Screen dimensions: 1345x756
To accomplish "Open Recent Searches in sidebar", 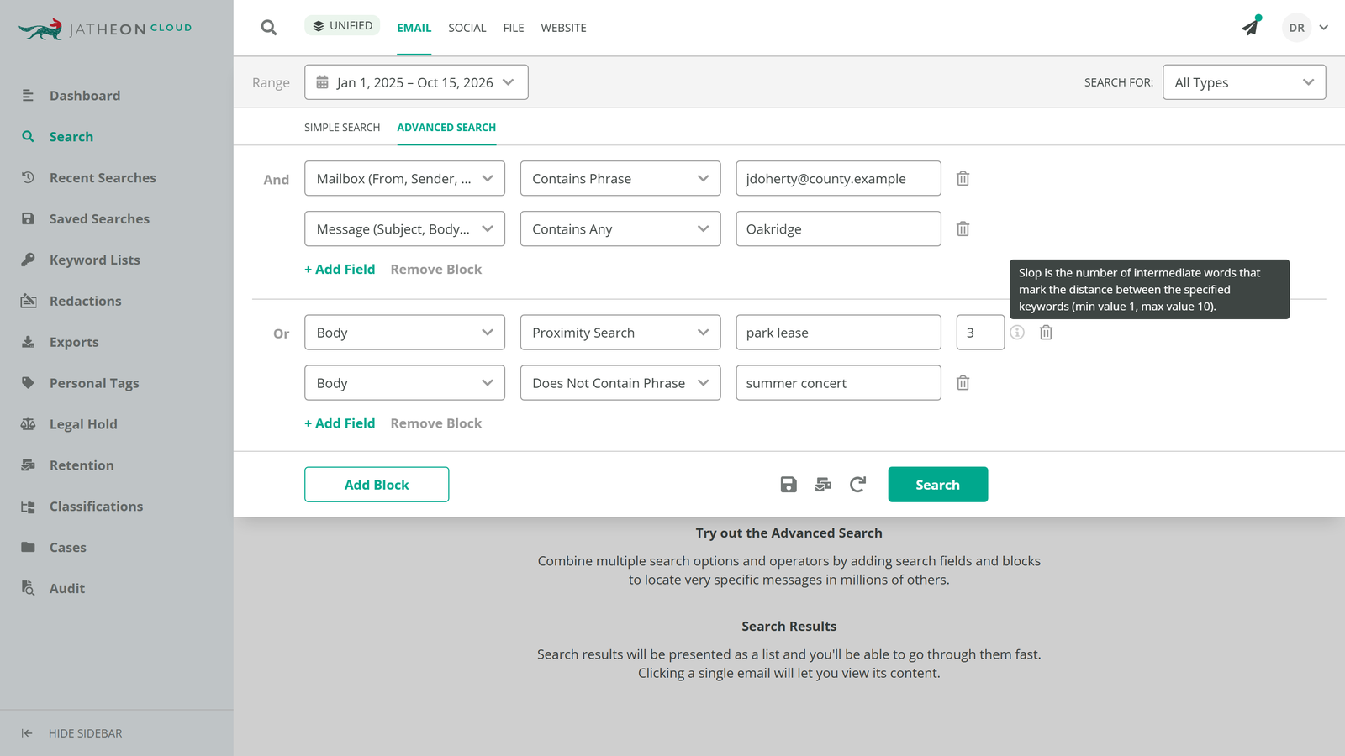I will point(103,178).
